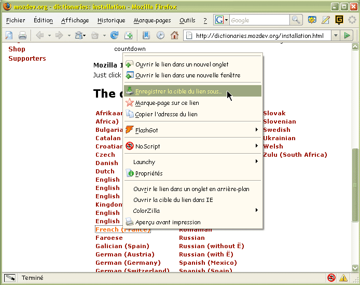Choose Ouvrir le lien dans un nouvel onglet
The image size is (360, 285).
coord(192,64)
